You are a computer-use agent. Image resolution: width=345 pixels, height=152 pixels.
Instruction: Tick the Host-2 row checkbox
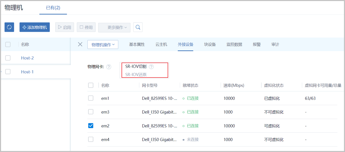pos(8,58)
